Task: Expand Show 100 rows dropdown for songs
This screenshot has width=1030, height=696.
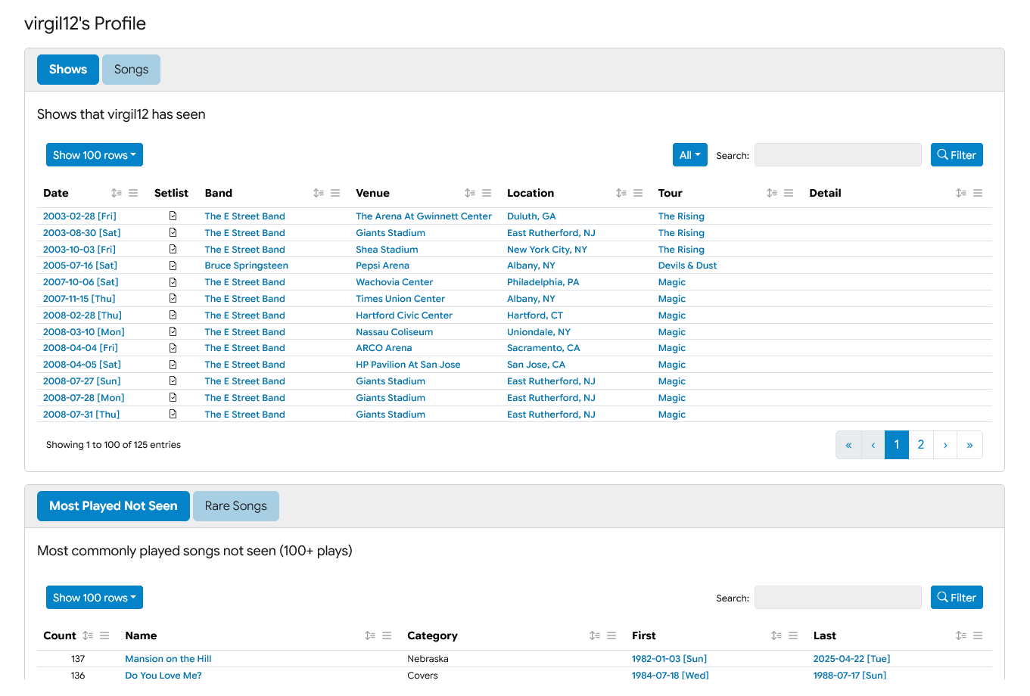Action: (95, 598)
